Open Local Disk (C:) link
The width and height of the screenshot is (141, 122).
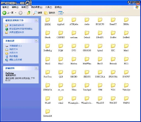click(x=15, y=46)
